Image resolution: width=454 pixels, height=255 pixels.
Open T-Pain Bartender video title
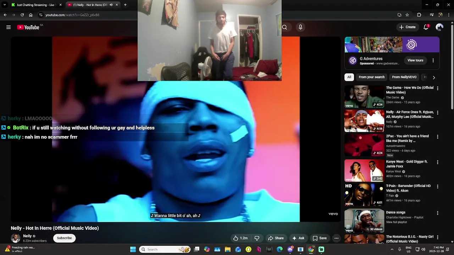click(x=408, y=188)
